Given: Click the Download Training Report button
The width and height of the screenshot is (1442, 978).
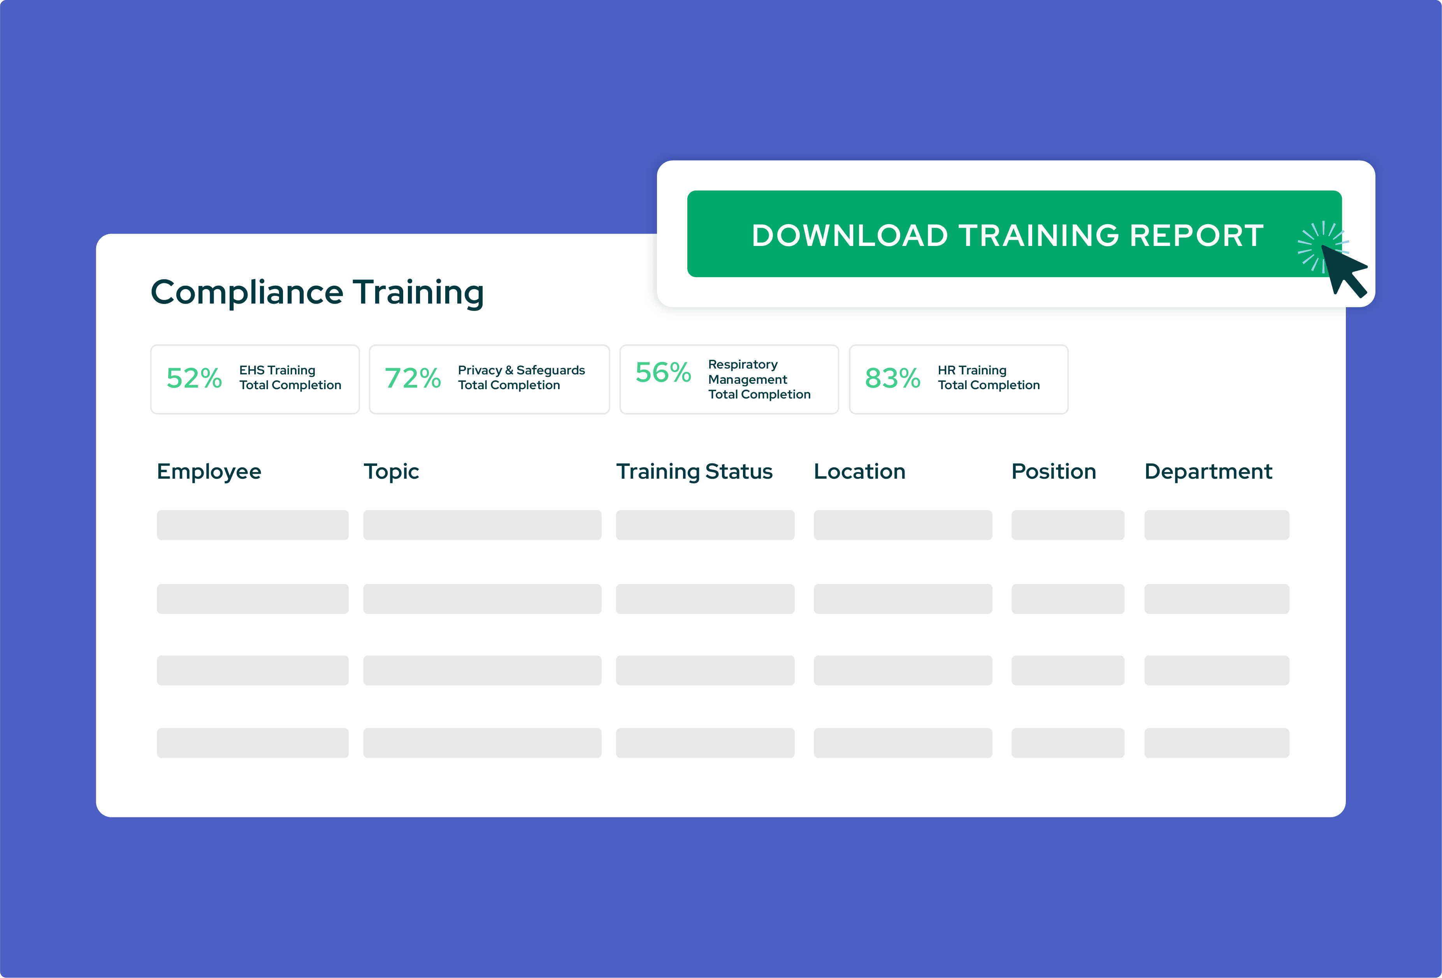Looking at the screenshot, I should click(x=1015, y=234).
